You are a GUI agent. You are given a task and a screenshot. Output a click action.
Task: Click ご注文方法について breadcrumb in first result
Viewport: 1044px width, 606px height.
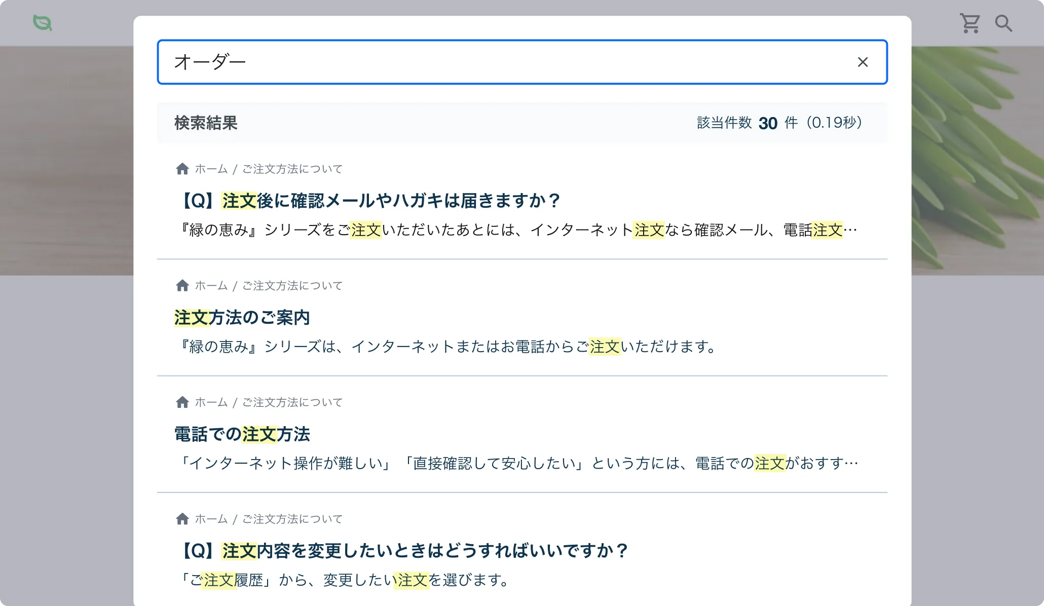(292, 169)
